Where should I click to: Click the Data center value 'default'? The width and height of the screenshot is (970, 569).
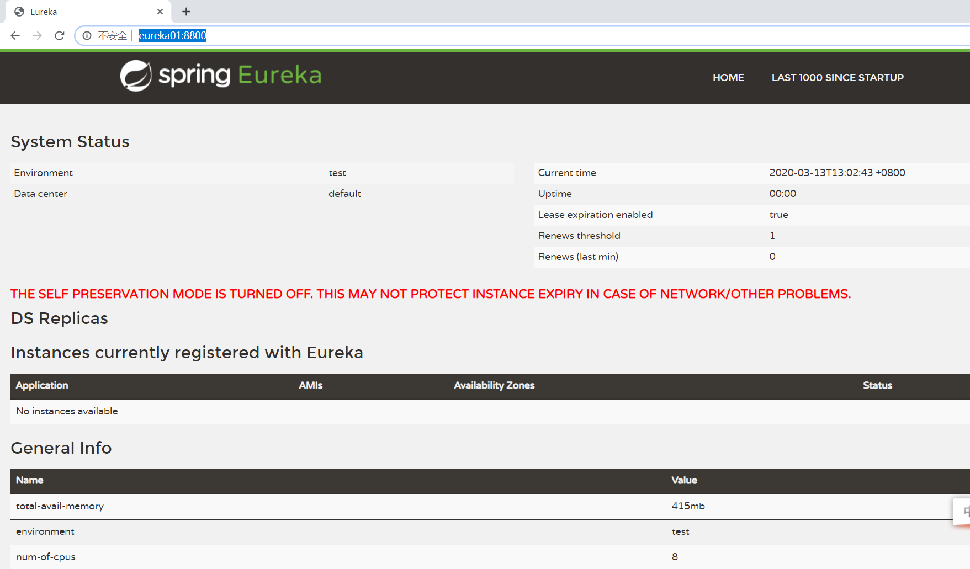coord(345,194)
